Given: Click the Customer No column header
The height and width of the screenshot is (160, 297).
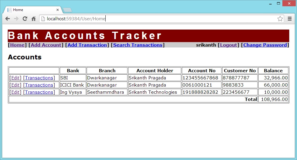Looking at the screenshot, I should tap(240, 71).
